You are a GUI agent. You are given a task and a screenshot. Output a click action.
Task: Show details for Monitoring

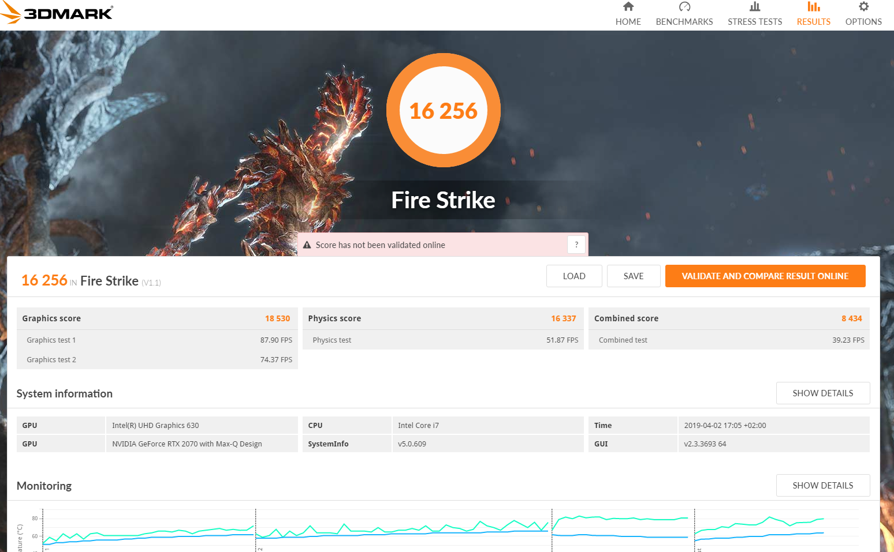pyautogui.click(x=823, y=485)
